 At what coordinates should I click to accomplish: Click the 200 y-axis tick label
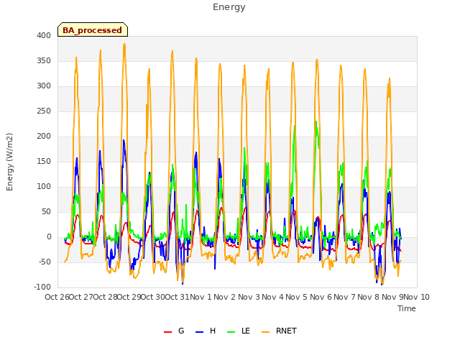coord(44,136)
